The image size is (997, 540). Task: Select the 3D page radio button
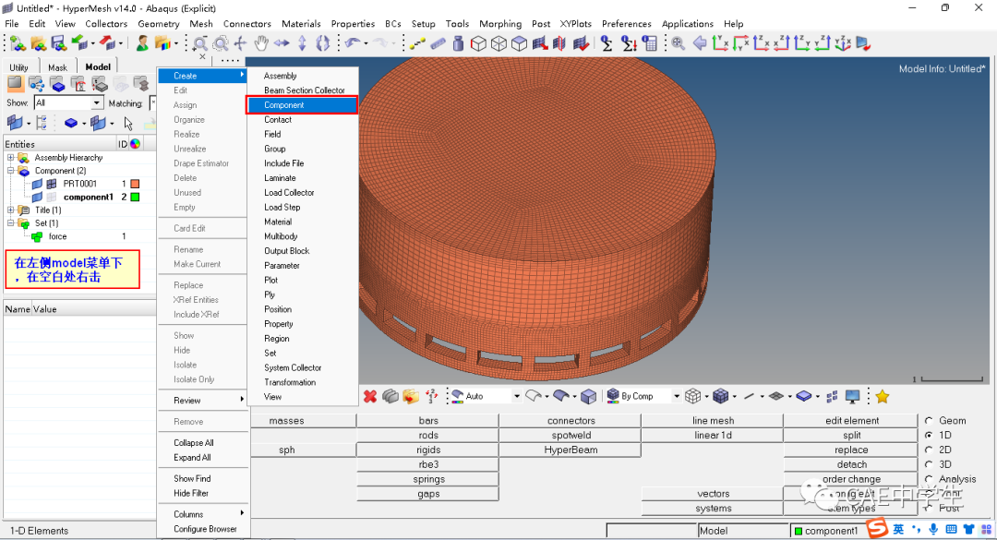[929, 464]
